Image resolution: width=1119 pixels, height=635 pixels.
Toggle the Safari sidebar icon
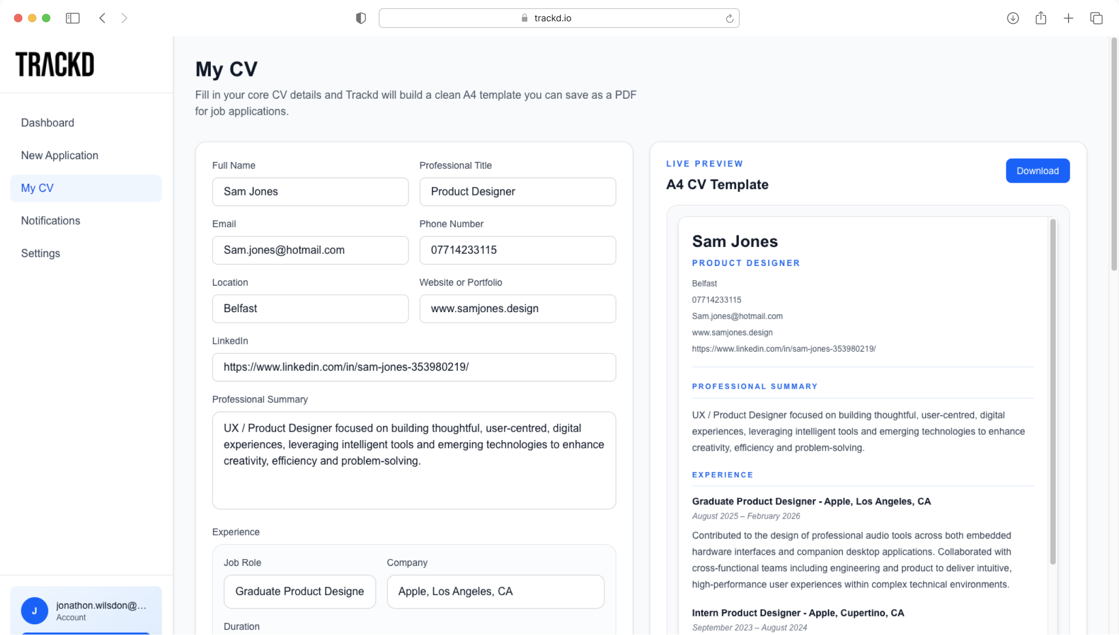point(73,18)
